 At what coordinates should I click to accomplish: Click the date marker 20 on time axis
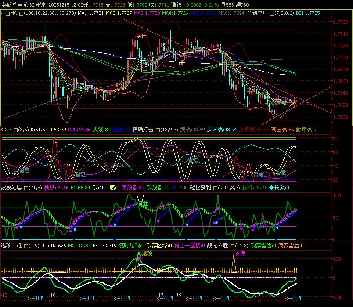click(258, 296)
